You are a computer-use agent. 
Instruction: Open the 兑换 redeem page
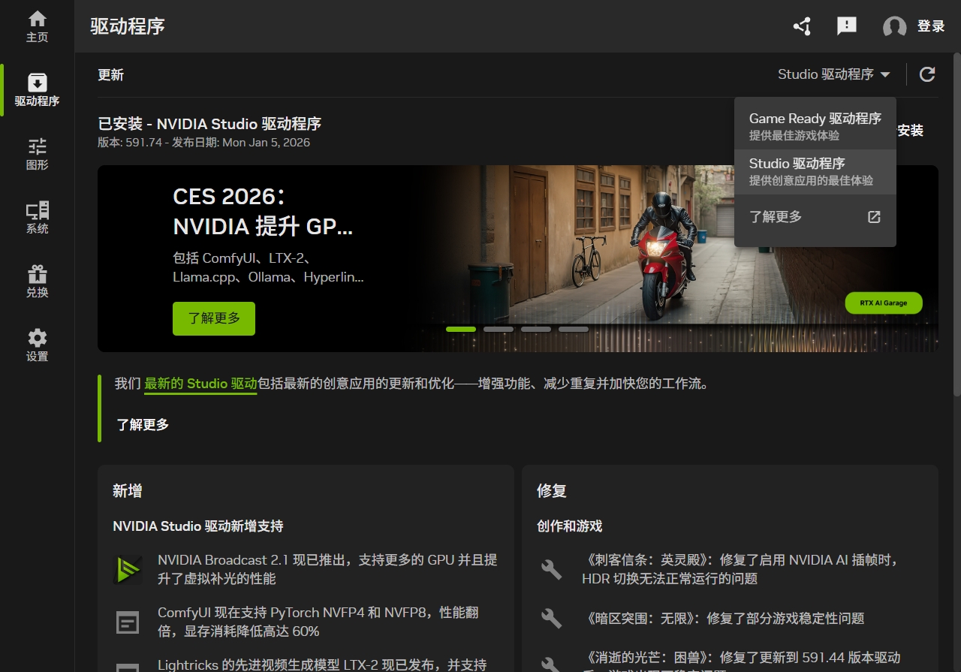point(37,282)
